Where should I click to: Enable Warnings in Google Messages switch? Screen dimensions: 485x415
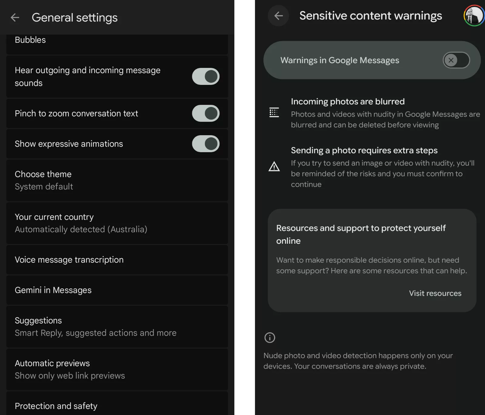coord(456,60)
